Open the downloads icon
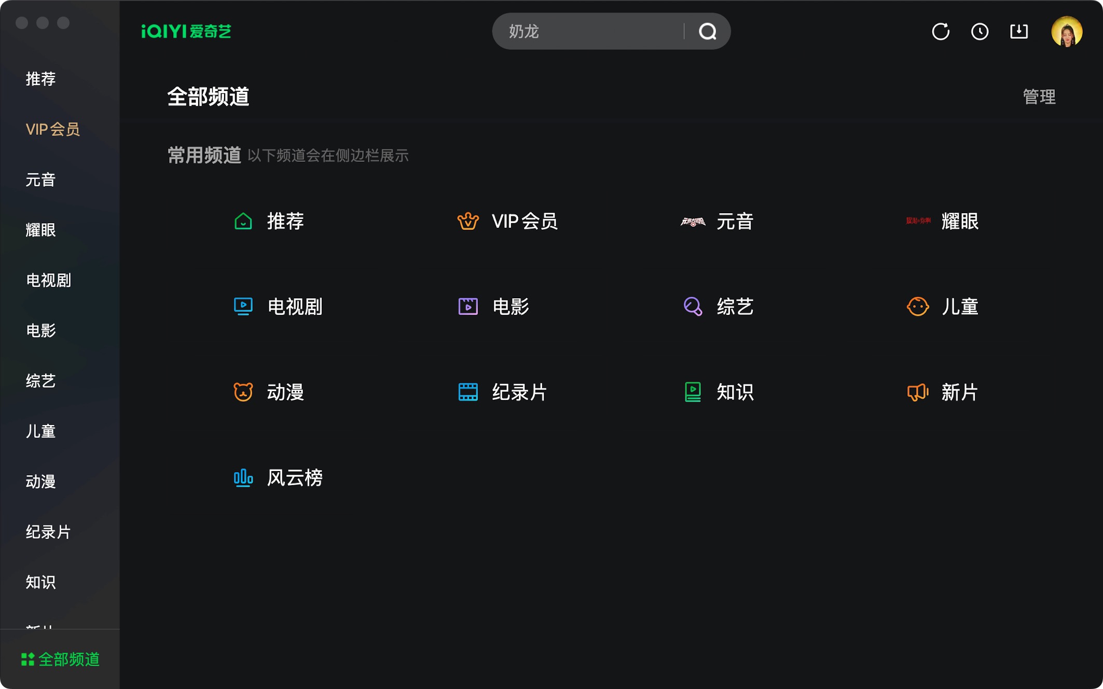 click(1019, 32)
